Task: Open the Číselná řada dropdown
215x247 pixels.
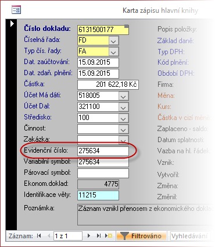Action: 113,41
